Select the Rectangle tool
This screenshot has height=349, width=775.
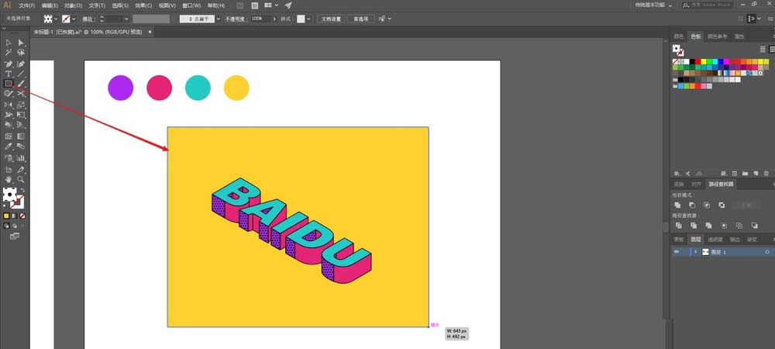point(9,83)
